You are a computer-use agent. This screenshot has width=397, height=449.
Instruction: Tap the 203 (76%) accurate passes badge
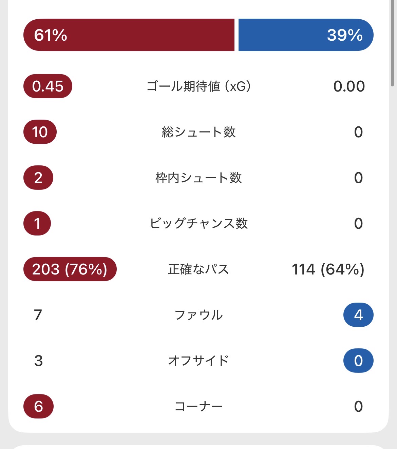click(70, 269)
